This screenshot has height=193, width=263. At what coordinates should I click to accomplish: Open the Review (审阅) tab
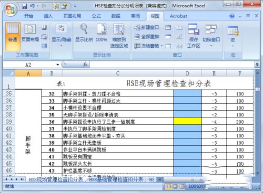coord(135,16)
